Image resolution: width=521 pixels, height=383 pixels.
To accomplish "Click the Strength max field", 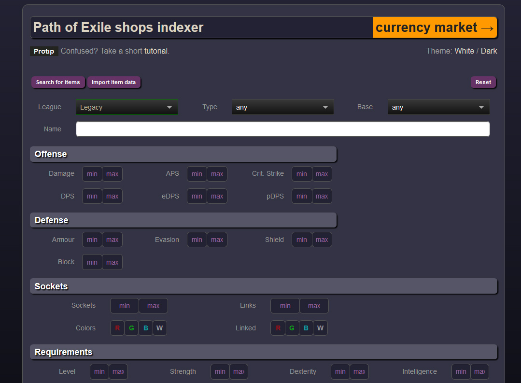I will (239, 372).
